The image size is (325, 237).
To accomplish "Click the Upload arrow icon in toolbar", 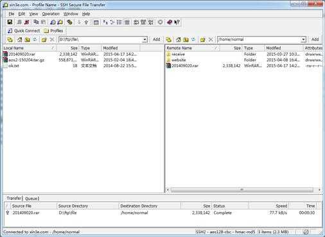I will coord(86,22).
